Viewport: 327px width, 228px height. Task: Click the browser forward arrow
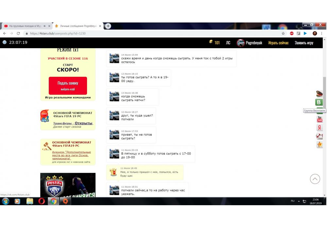11,34
